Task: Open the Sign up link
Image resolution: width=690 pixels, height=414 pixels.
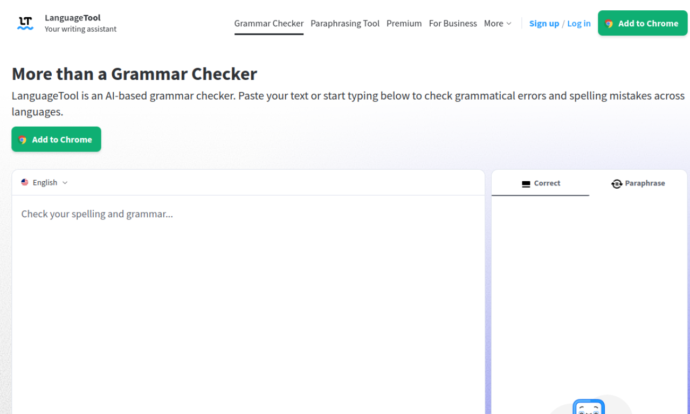Action: (544, 23)
